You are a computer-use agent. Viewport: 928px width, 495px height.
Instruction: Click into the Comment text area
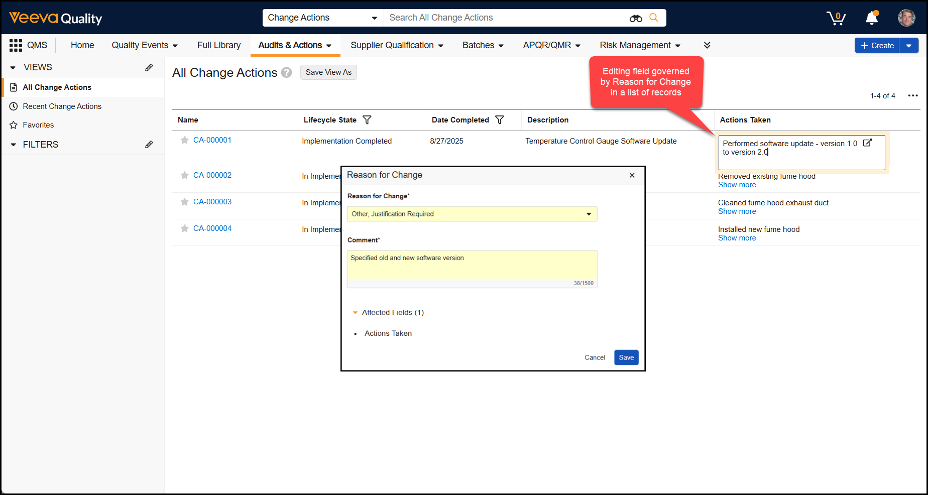point(472,265)
